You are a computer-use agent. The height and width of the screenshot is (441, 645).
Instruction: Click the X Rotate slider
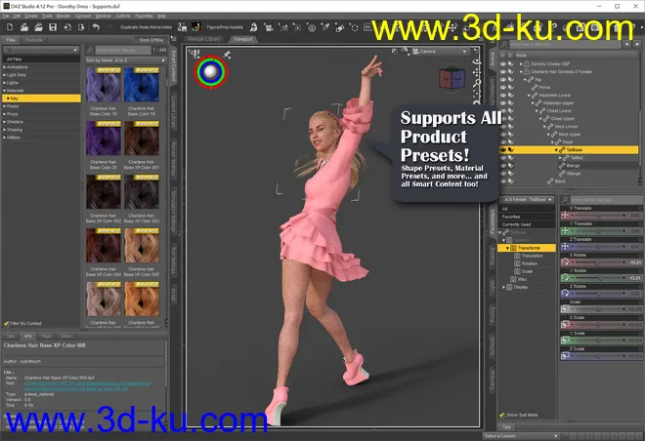click(x=596, y=262)
